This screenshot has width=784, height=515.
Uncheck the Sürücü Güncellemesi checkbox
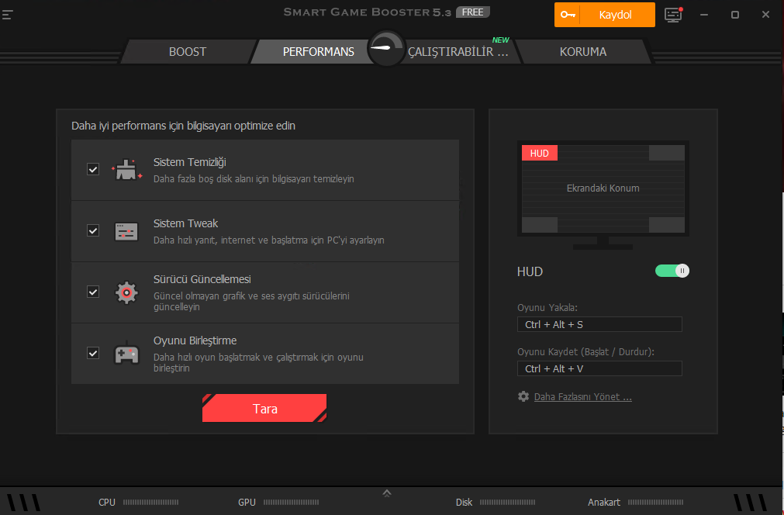click(93, 292)
